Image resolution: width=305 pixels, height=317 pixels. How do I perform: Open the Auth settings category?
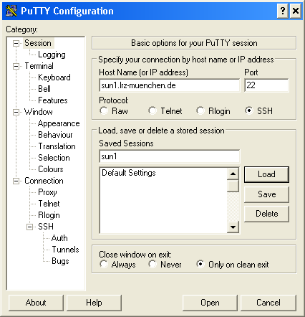pos(59,238)
